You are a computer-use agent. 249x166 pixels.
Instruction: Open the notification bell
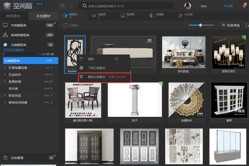[x=244, y=6]
